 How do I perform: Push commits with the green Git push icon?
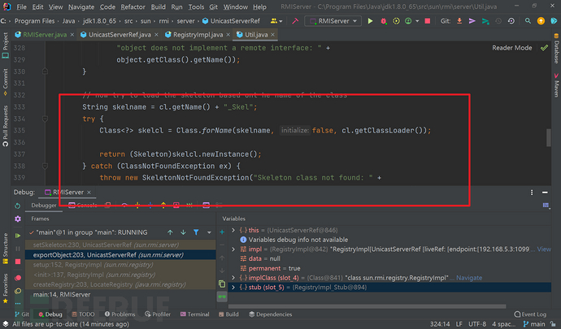pos(485,21)
